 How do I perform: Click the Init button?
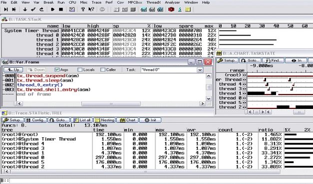pyautogui.click(x=150, y=120)
